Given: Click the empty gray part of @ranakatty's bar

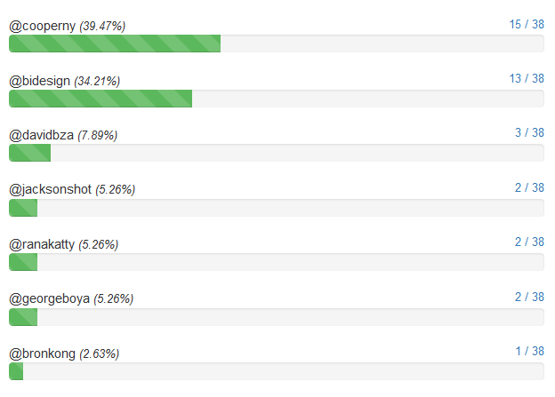Looking at the screenshot, I should pyautogui.click(x=290, y=262).
